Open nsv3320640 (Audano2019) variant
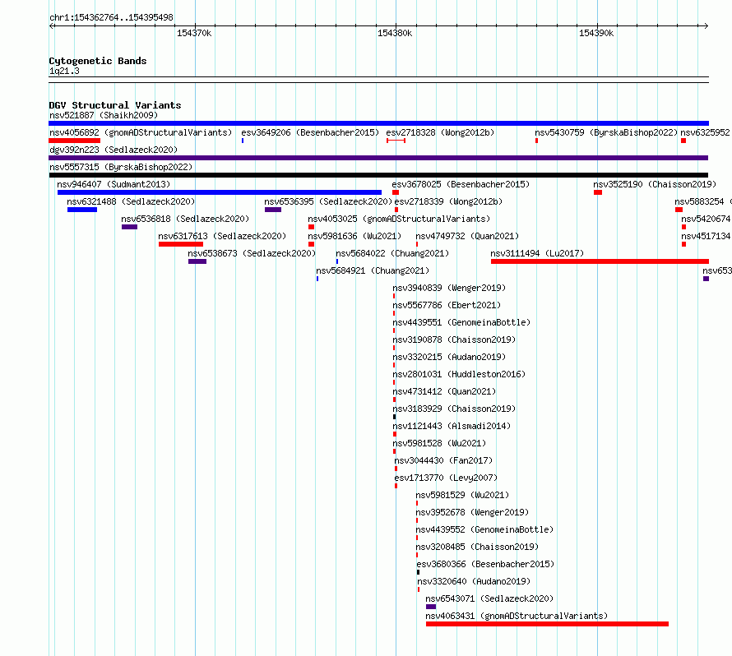732x656 pixels. [474, 581]
